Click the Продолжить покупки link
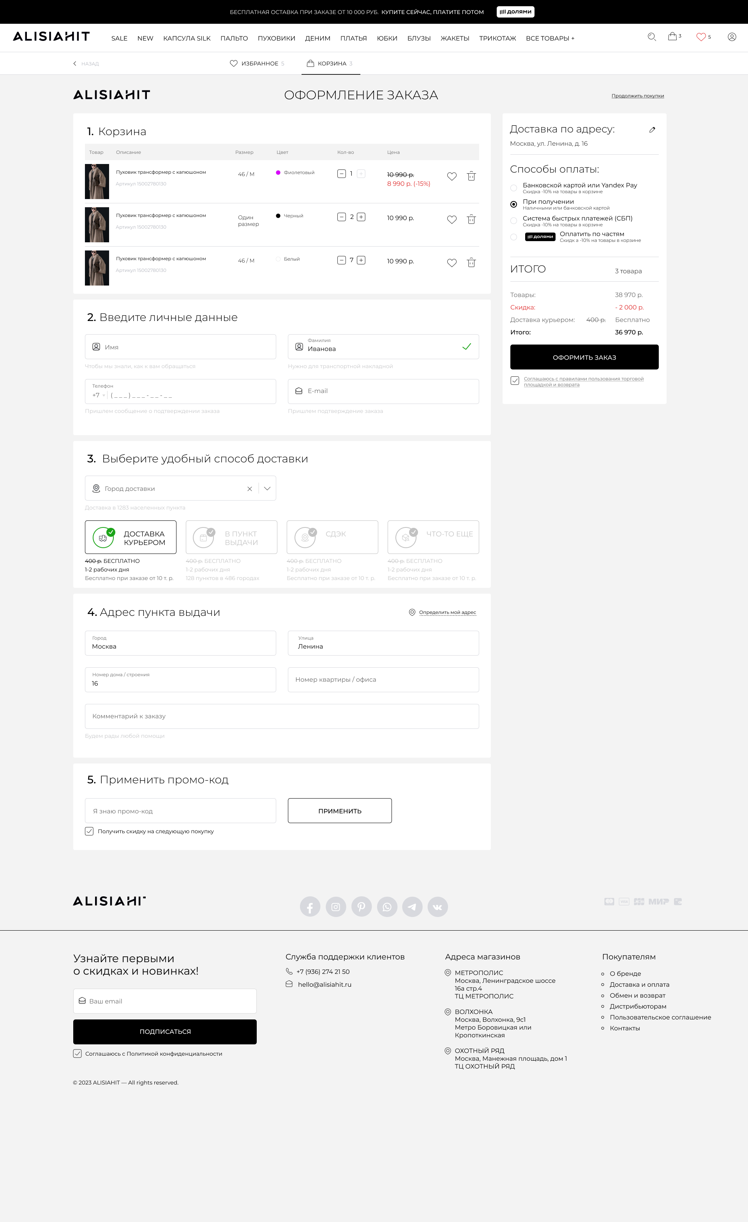 [x=637, y=96]
